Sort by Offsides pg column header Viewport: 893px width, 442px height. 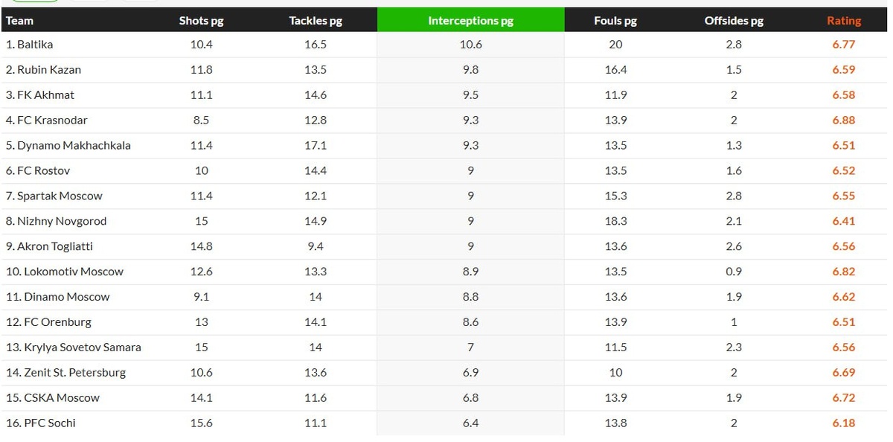734,21
